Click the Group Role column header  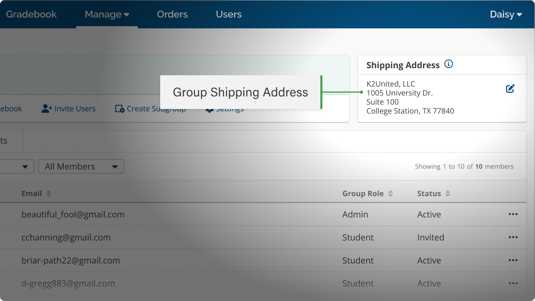[x=363, y=194]
